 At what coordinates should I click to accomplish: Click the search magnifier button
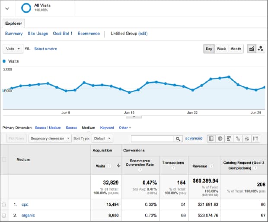point(178,139)
